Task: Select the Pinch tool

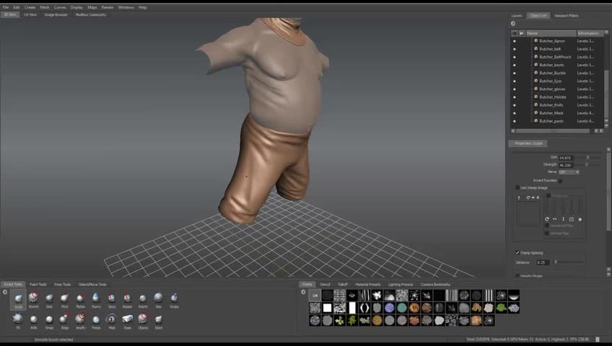Action: click(x=65, y=300)
